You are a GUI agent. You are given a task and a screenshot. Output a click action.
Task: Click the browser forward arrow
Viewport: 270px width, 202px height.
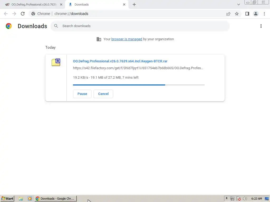(x=14, y=14)
